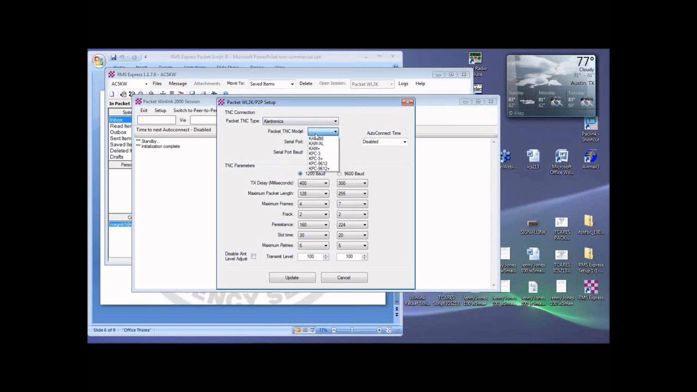Click 9600 baud Transmit Level stepper
This screenshot has height=392, width=697.
point(365,256)
